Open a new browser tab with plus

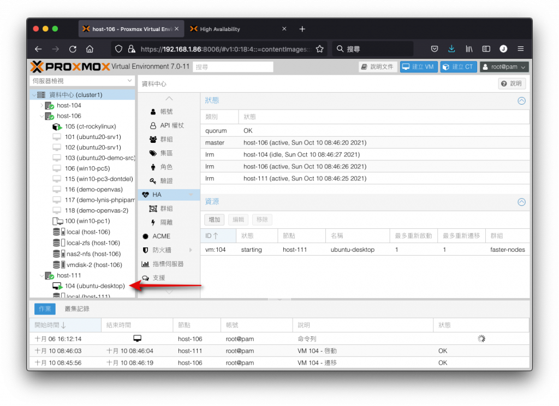click(x=302, y=29)
